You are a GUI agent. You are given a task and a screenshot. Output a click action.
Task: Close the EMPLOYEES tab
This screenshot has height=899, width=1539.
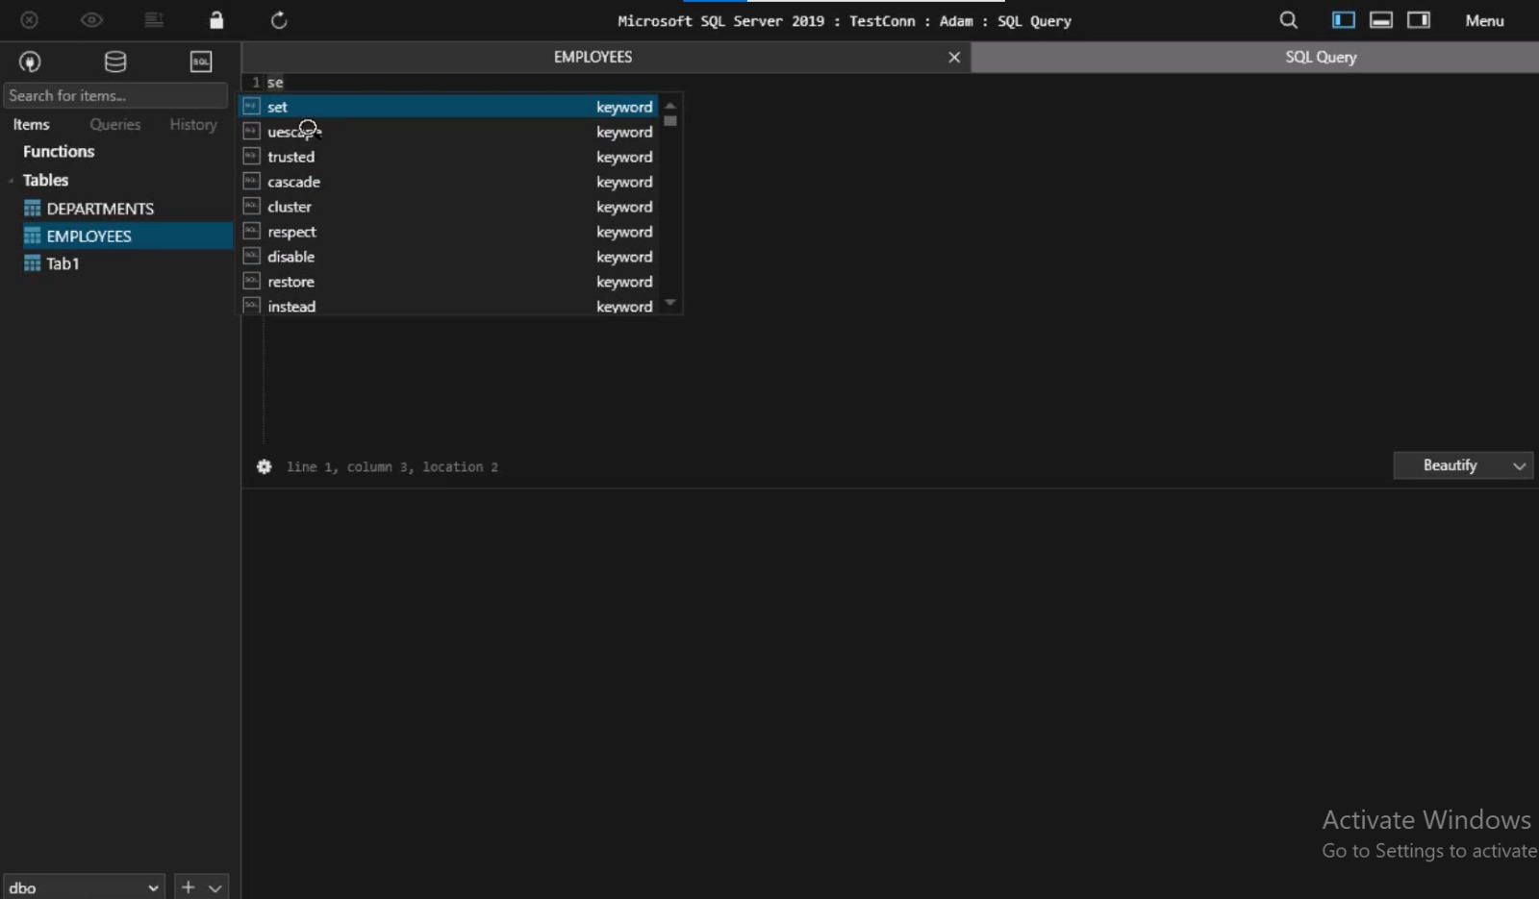click(954, 57)
